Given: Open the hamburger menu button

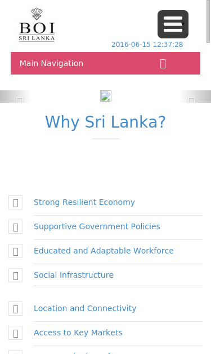Looking at the screenshot, I should (x=173, y=24).
